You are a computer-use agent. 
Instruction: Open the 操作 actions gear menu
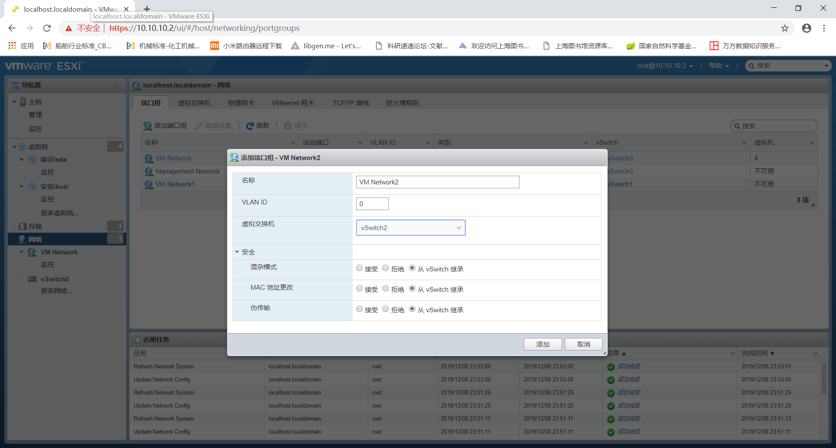tap(296, 126)
